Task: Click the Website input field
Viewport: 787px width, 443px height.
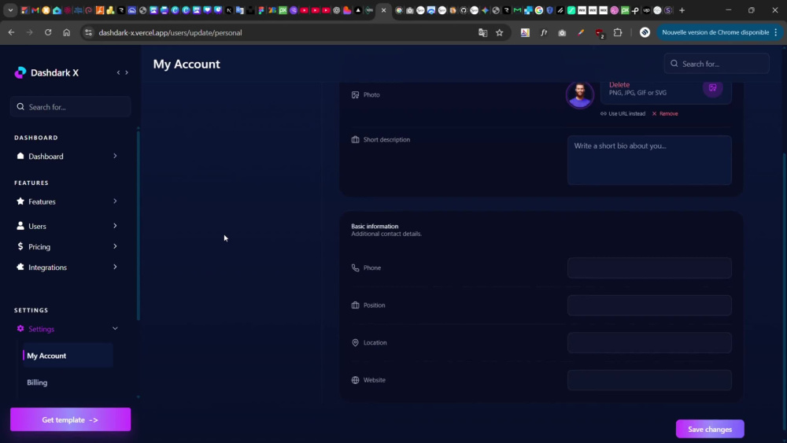Action: point(649,380)
